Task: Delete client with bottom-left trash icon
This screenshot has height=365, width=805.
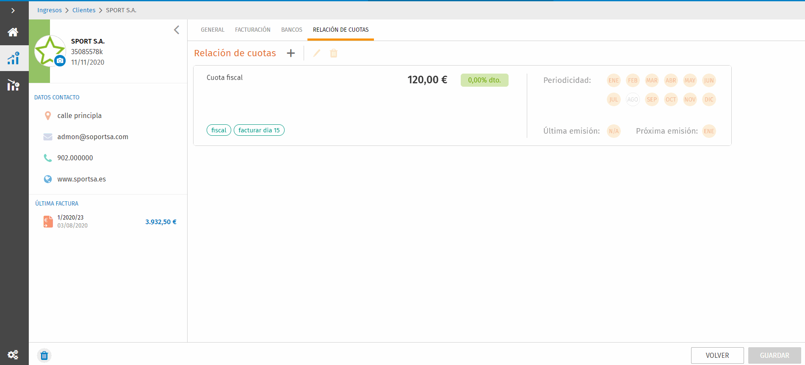Action: 44,355
